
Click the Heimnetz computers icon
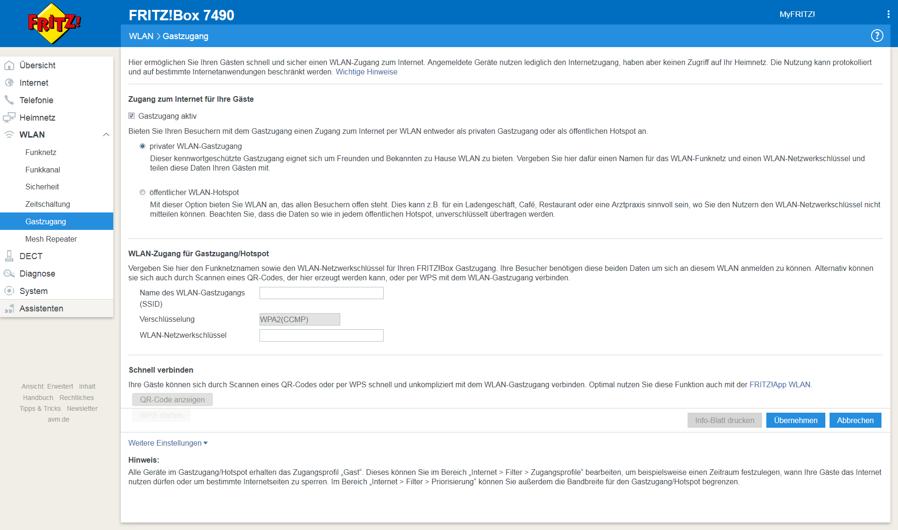pos(9,117)
